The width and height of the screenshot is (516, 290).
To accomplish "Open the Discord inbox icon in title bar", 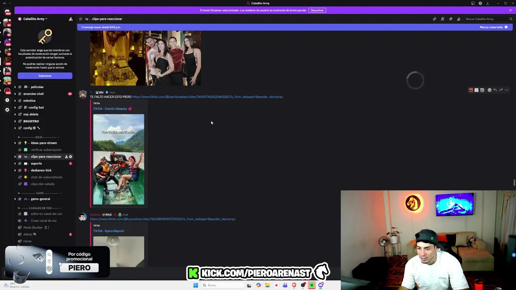I will (473, 3).
